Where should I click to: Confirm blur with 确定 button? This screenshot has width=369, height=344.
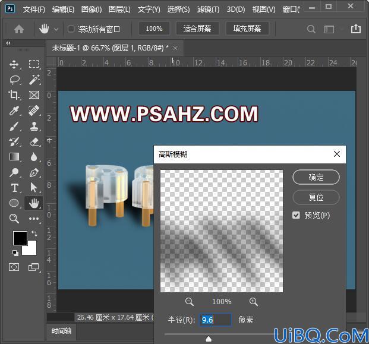point(316,177)
